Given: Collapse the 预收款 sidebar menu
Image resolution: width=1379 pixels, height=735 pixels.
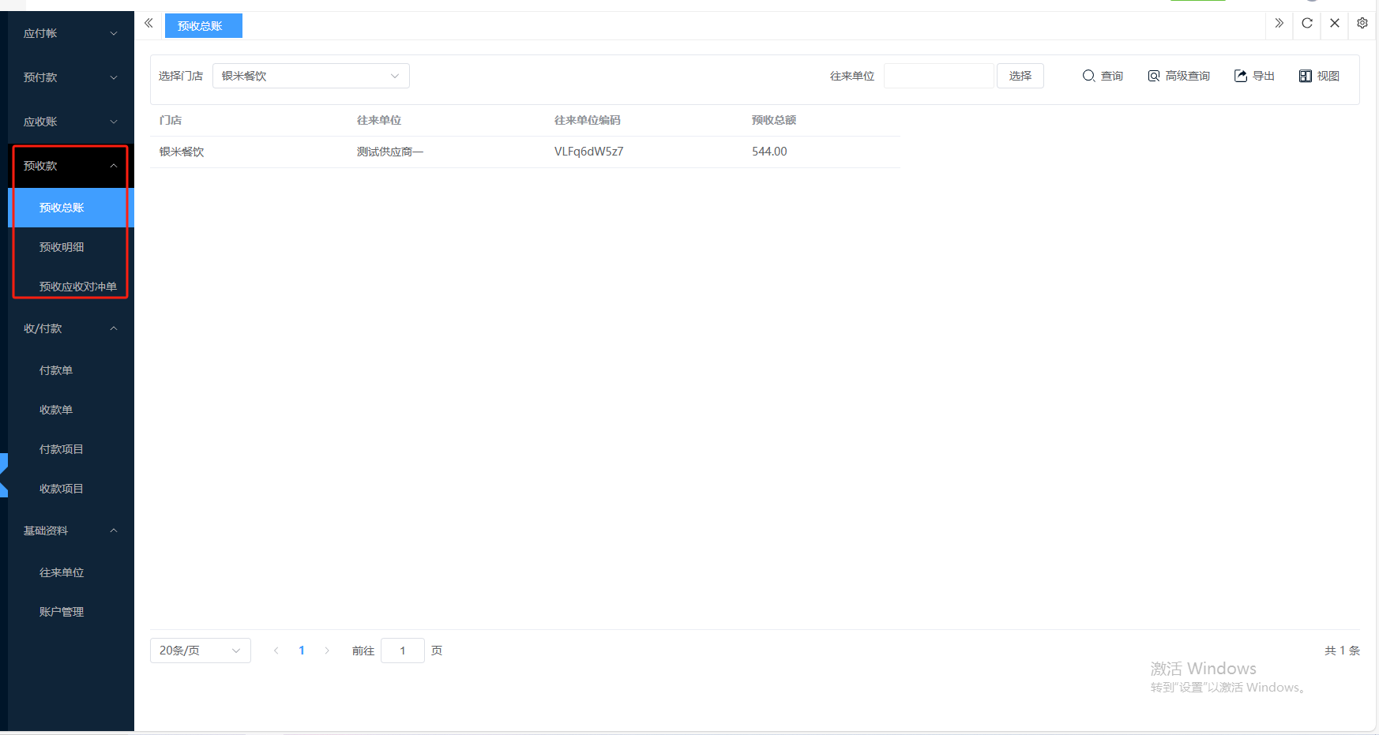Looking at the screenshot, I should pos(71,166).
